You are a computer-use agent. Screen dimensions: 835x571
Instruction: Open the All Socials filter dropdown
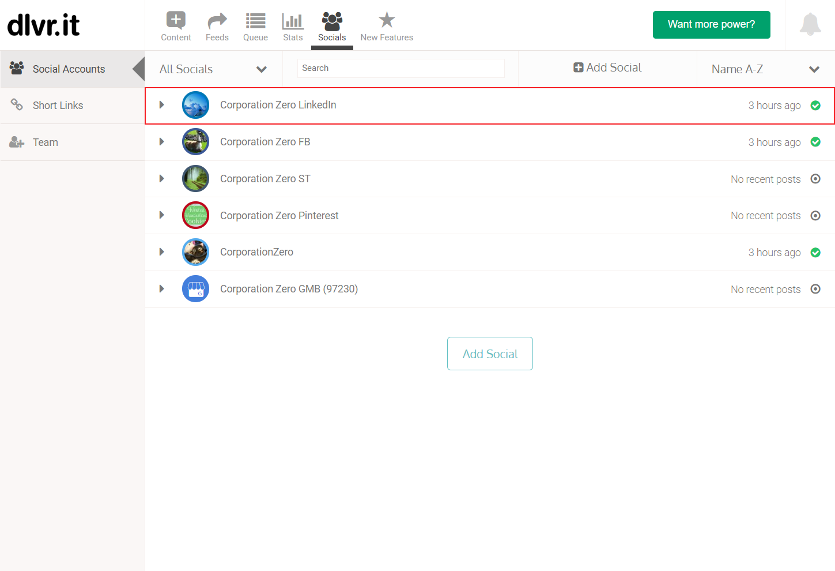point(213,69)
